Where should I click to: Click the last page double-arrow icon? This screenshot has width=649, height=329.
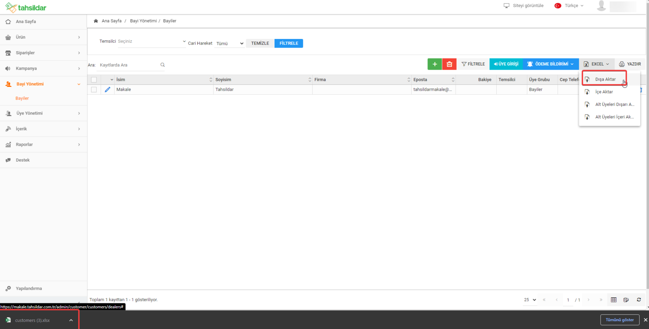click(601, 300)
